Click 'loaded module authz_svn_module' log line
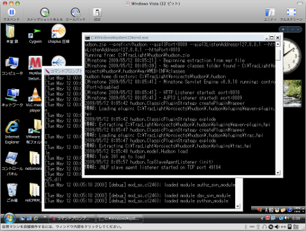This screenshot has width=306, height=231. point(140,185)
